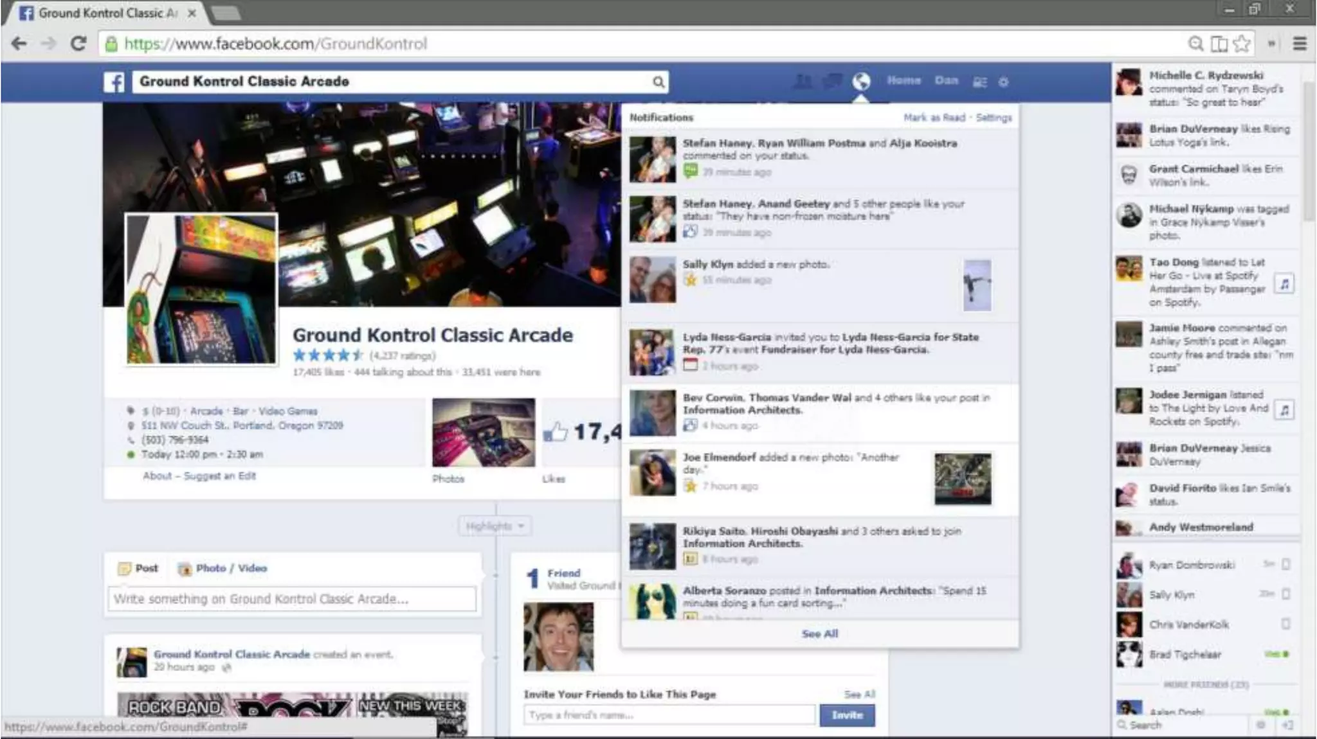This screenshot has width=1317, height=739.
Task: Open the privacy shortcuts icon
Action: (x=979, y=82)
